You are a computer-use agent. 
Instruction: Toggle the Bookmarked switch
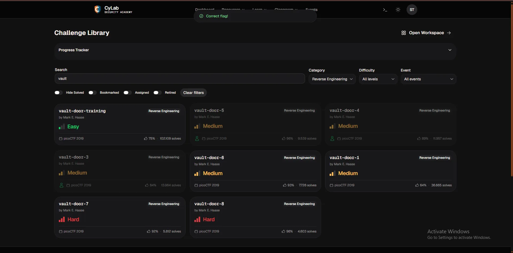click(92, 93)
